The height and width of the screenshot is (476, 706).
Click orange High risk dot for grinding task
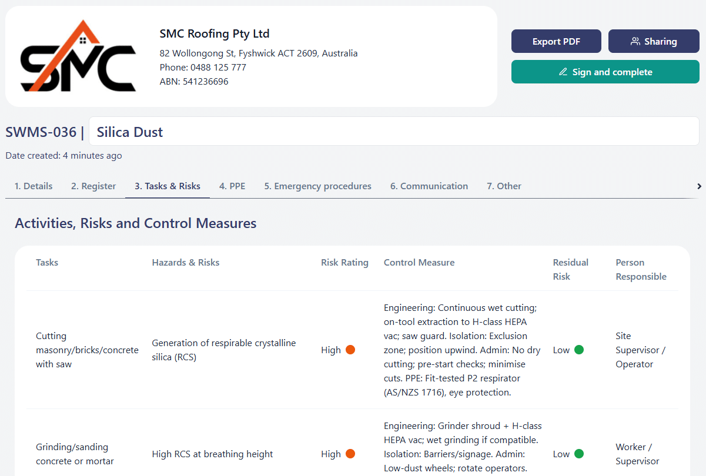[x=350, y=454]
